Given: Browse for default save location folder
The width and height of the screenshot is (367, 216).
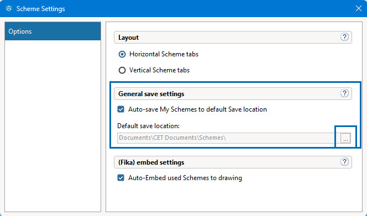Looking at the screenshot, I should coord(345,138).
